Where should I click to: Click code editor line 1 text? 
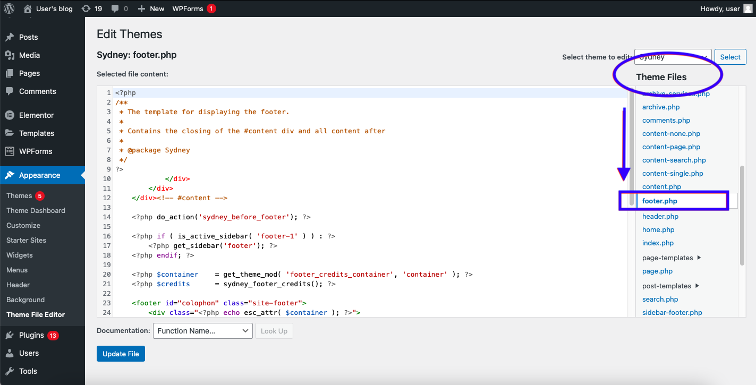125,93
